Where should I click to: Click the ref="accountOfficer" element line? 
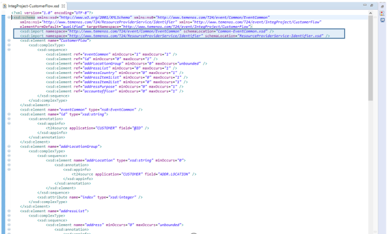tap(115, 91)
